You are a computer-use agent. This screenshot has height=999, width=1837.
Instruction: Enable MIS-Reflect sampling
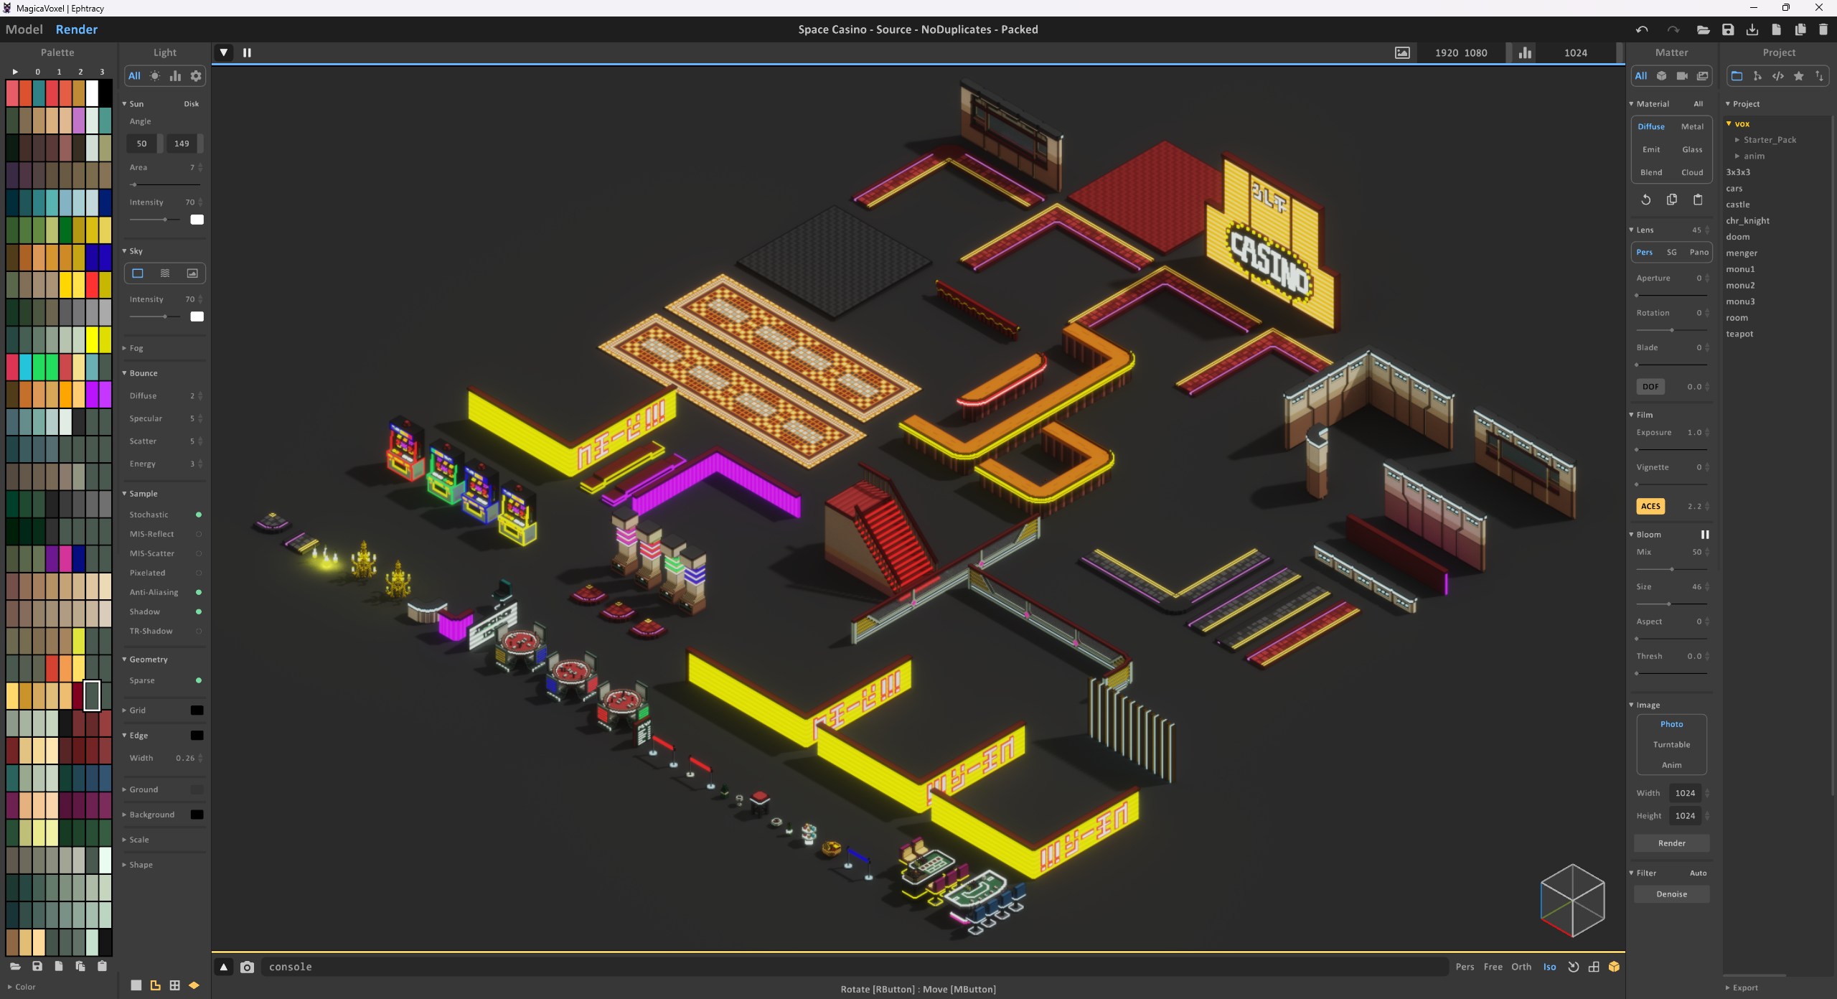tap(199, 534)
